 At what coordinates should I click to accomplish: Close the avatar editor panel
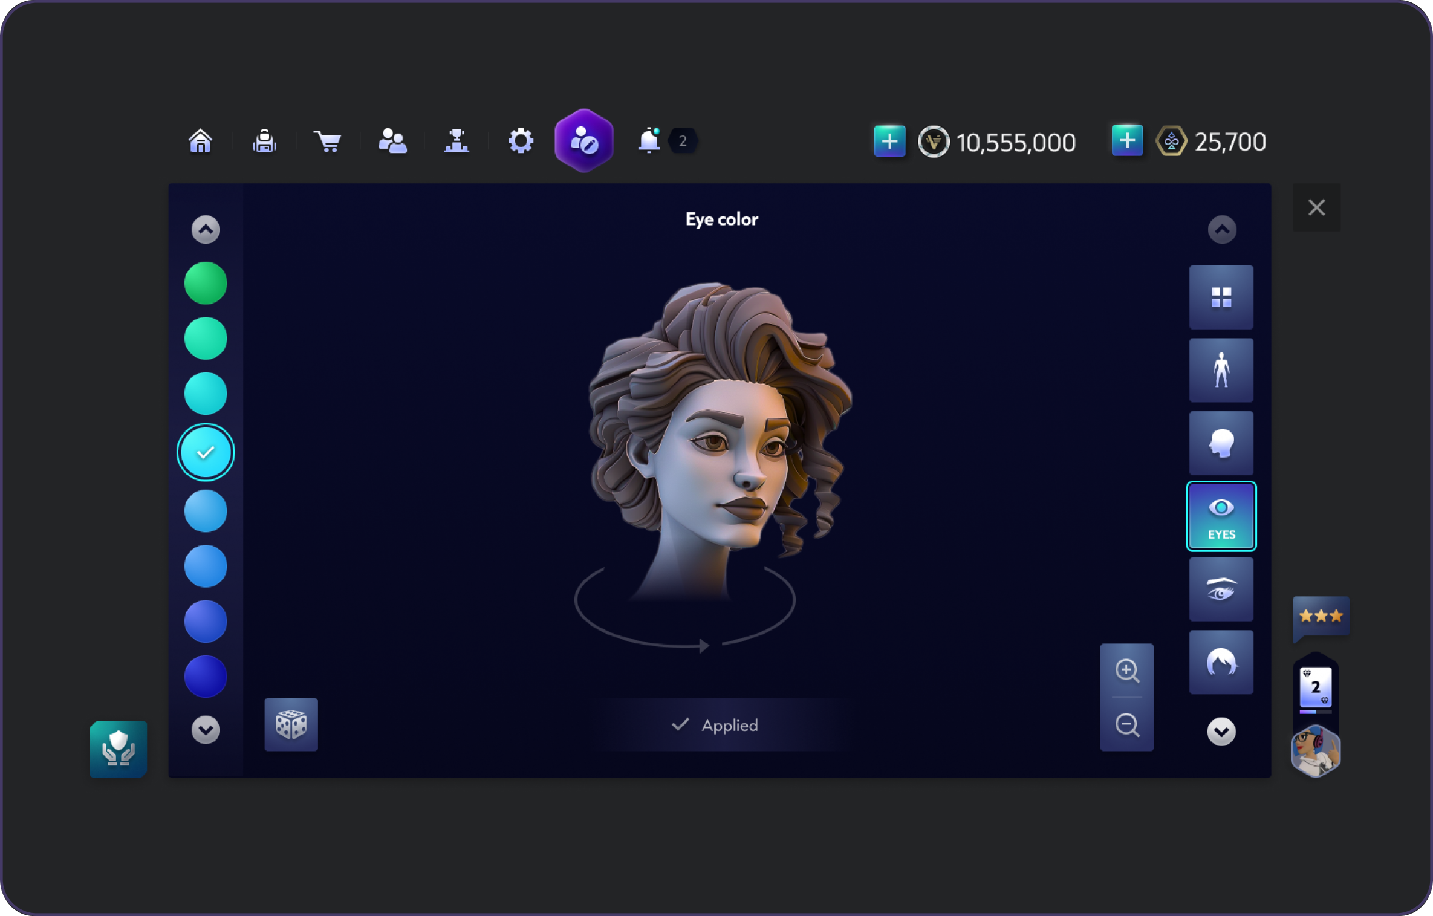pyautogui.click(x=1316, y=207)
